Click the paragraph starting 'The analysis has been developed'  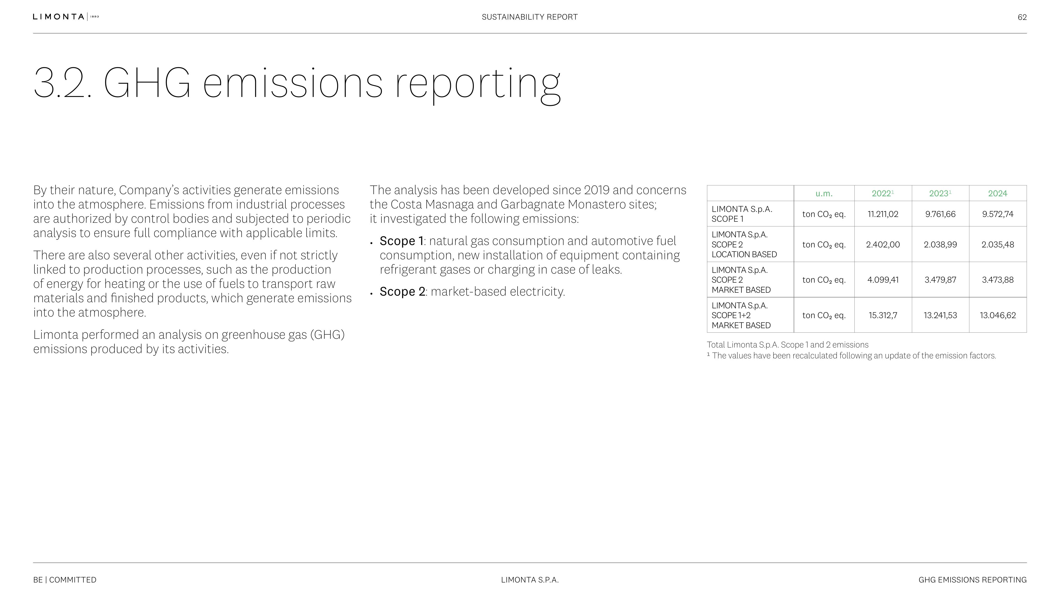tap(528, 204)
